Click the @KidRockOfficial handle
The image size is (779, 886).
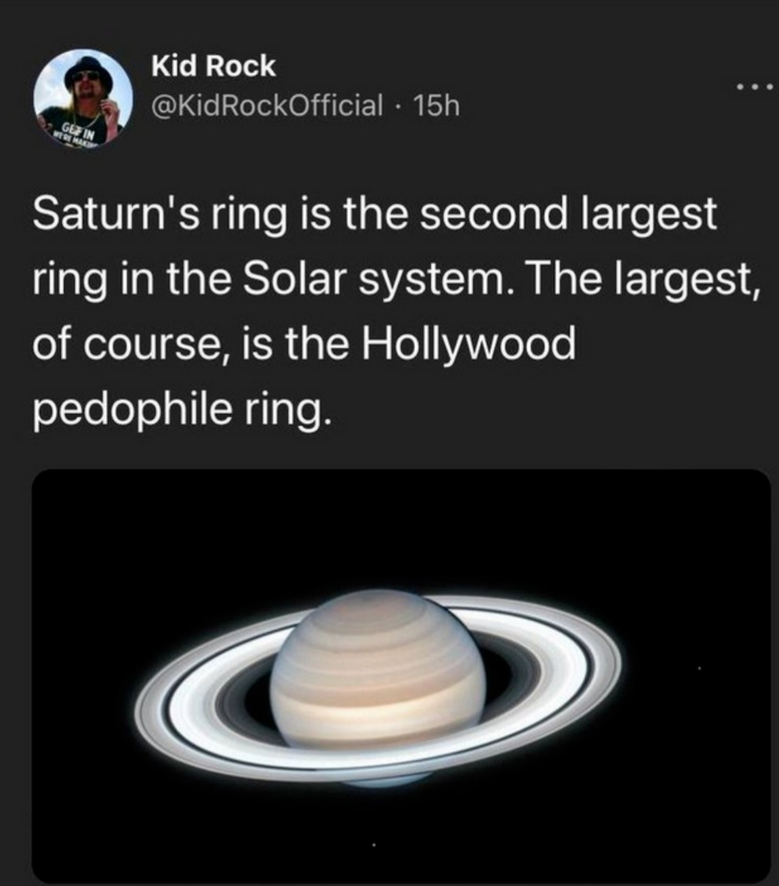click(x=267, y=105)
